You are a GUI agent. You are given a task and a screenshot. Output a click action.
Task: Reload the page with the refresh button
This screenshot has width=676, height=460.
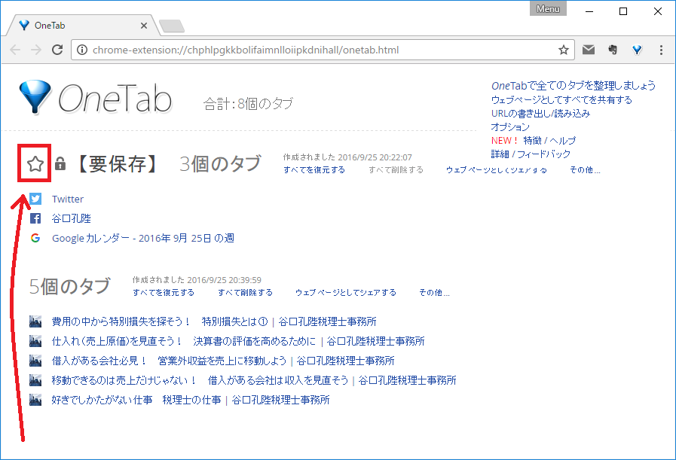(x=57, y=50)
